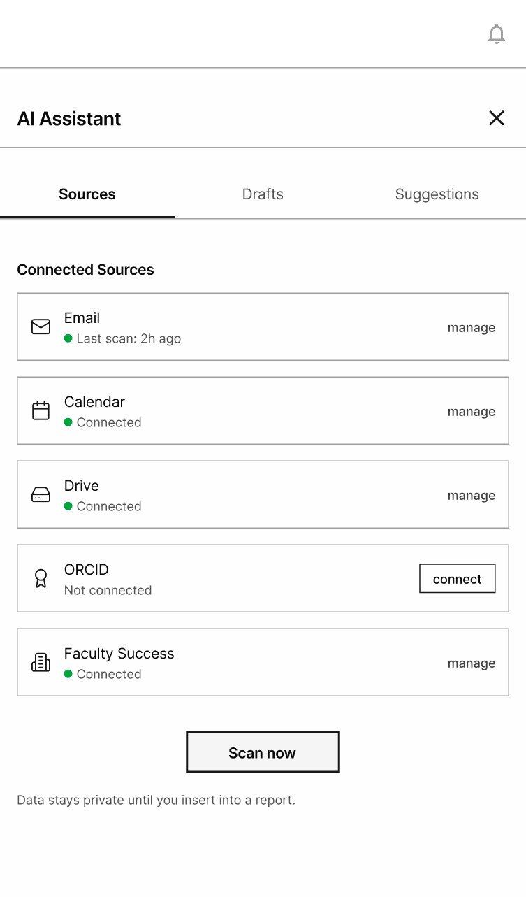Click the Faculty Success building icon

coord(41,662)
